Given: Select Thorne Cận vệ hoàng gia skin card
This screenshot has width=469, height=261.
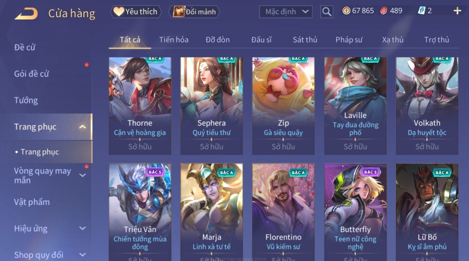Looking at the screenshot, I should tap(140, 106).
